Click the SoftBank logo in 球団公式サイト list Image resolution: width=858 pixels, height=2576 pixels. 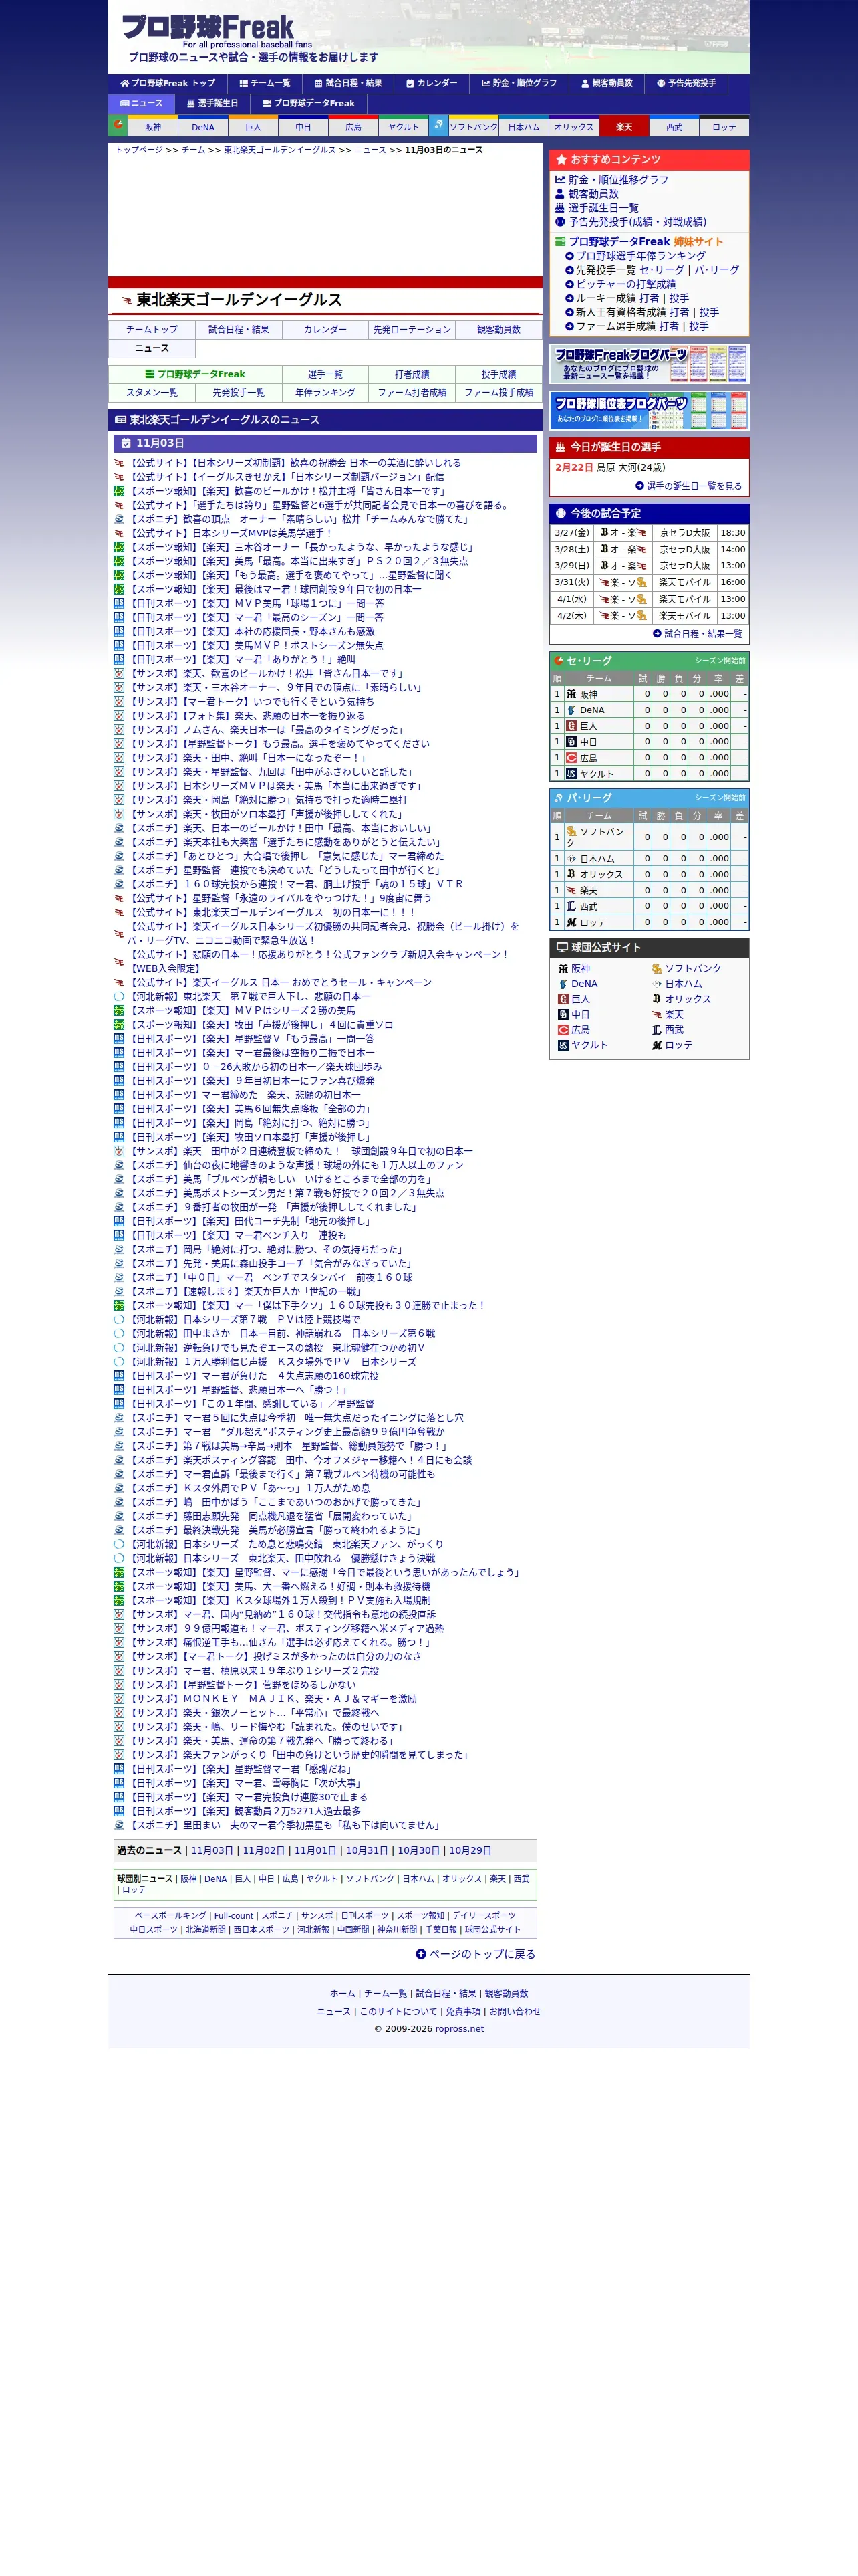[x=656, y=969]
